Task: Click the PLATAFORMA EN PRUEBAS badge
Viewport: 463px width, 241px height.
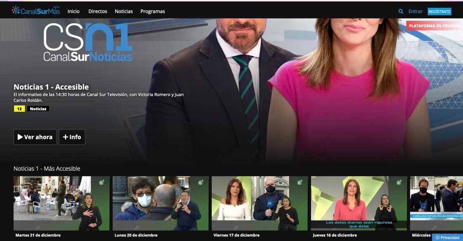Action: pyautogui.click(x=434, y=26)
